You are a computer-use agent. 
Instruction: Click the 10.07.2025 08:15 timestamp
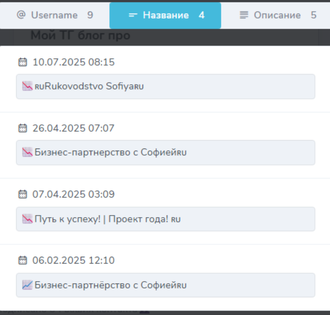point(73,62)
